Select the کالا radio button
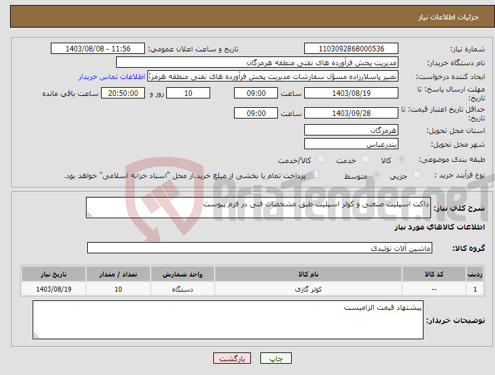Viewport: 495px width, 375px height. click(401, 159)
